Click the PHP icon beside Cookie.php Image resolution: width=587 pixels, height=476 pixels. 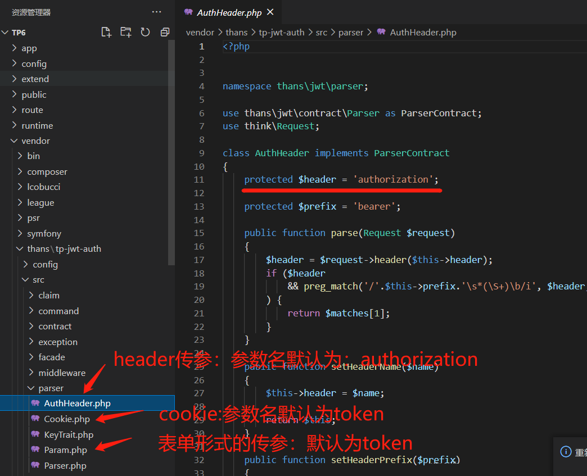coord(35,419)
